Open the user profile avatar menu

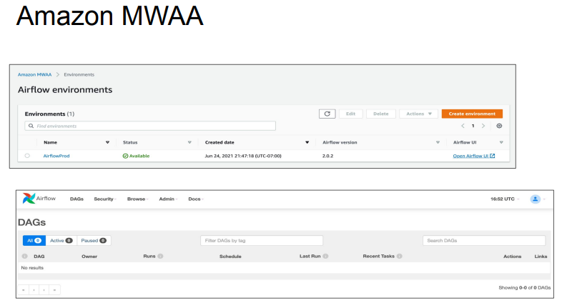coord(535,199)
